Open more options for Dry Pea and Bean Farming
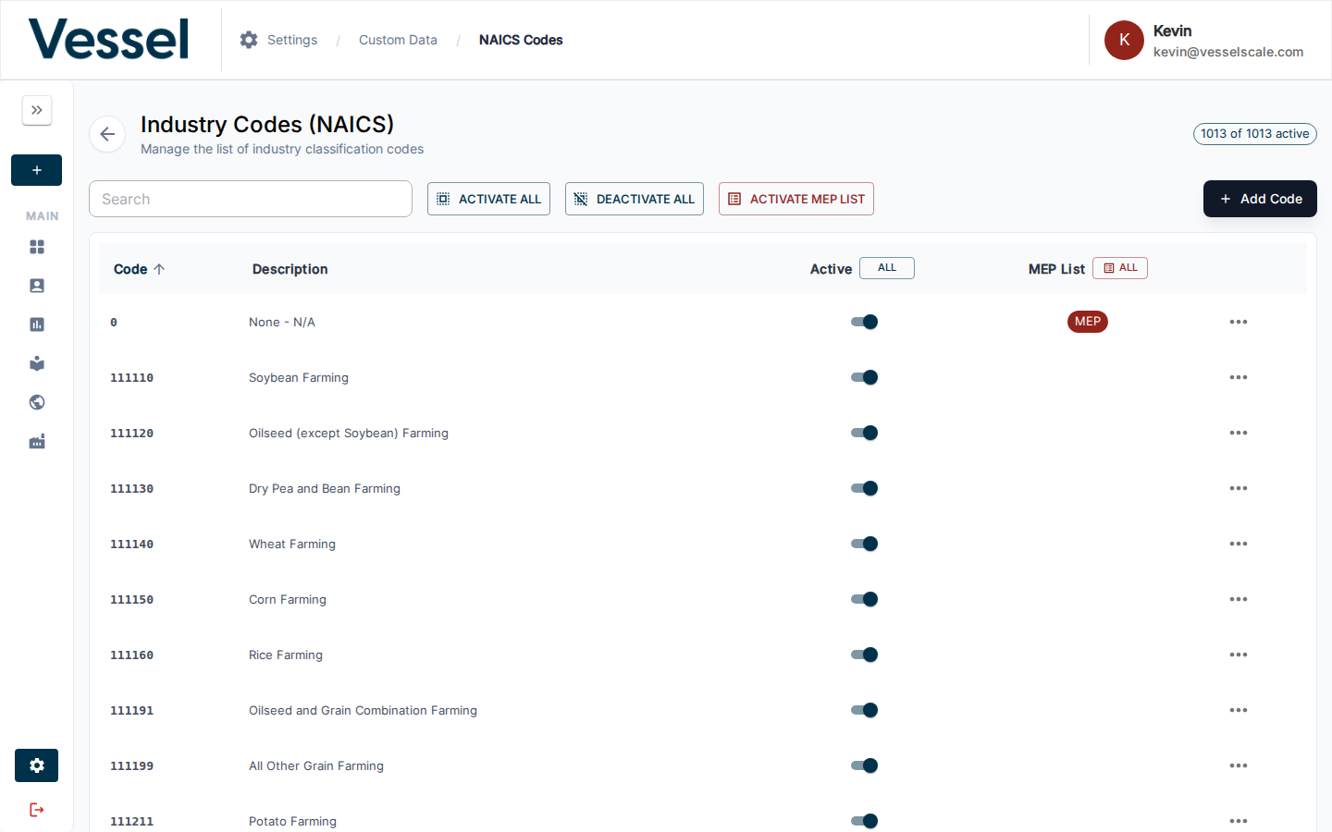1332x832 pixels. point(1239,488)
